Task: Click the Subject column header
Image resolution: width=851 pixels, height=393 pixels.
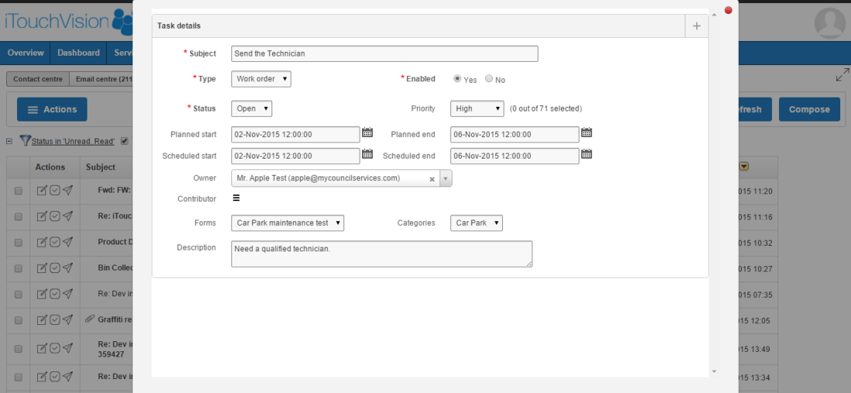Action: point(101,167)
